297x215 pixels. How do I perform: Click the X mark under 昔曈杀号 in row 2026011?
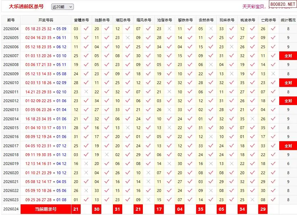[86, 92]
